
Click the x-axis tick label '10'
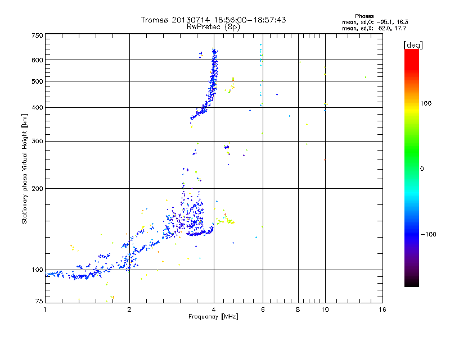[325, 309]
